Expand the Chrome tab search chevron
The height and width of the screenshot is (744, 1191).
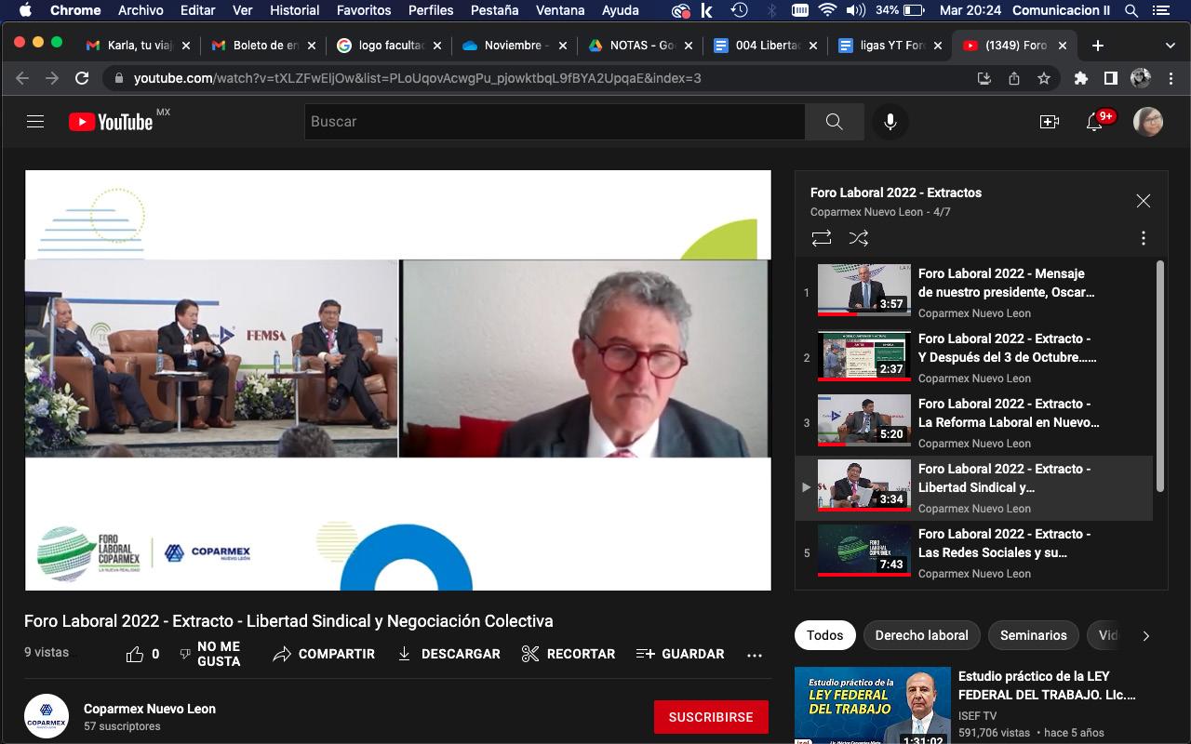pyautogui.click(x=1170, y=45)
